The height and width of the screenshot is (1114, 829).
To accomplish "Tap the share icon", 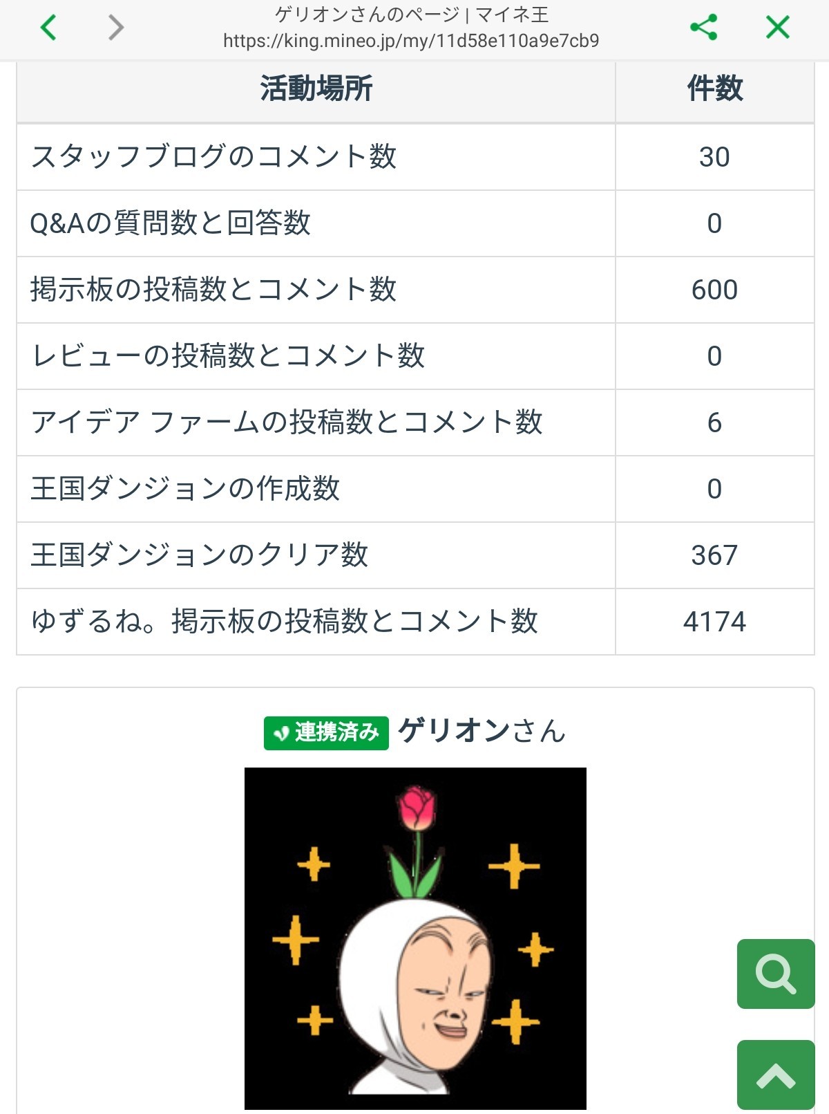I will click(703, 28).
